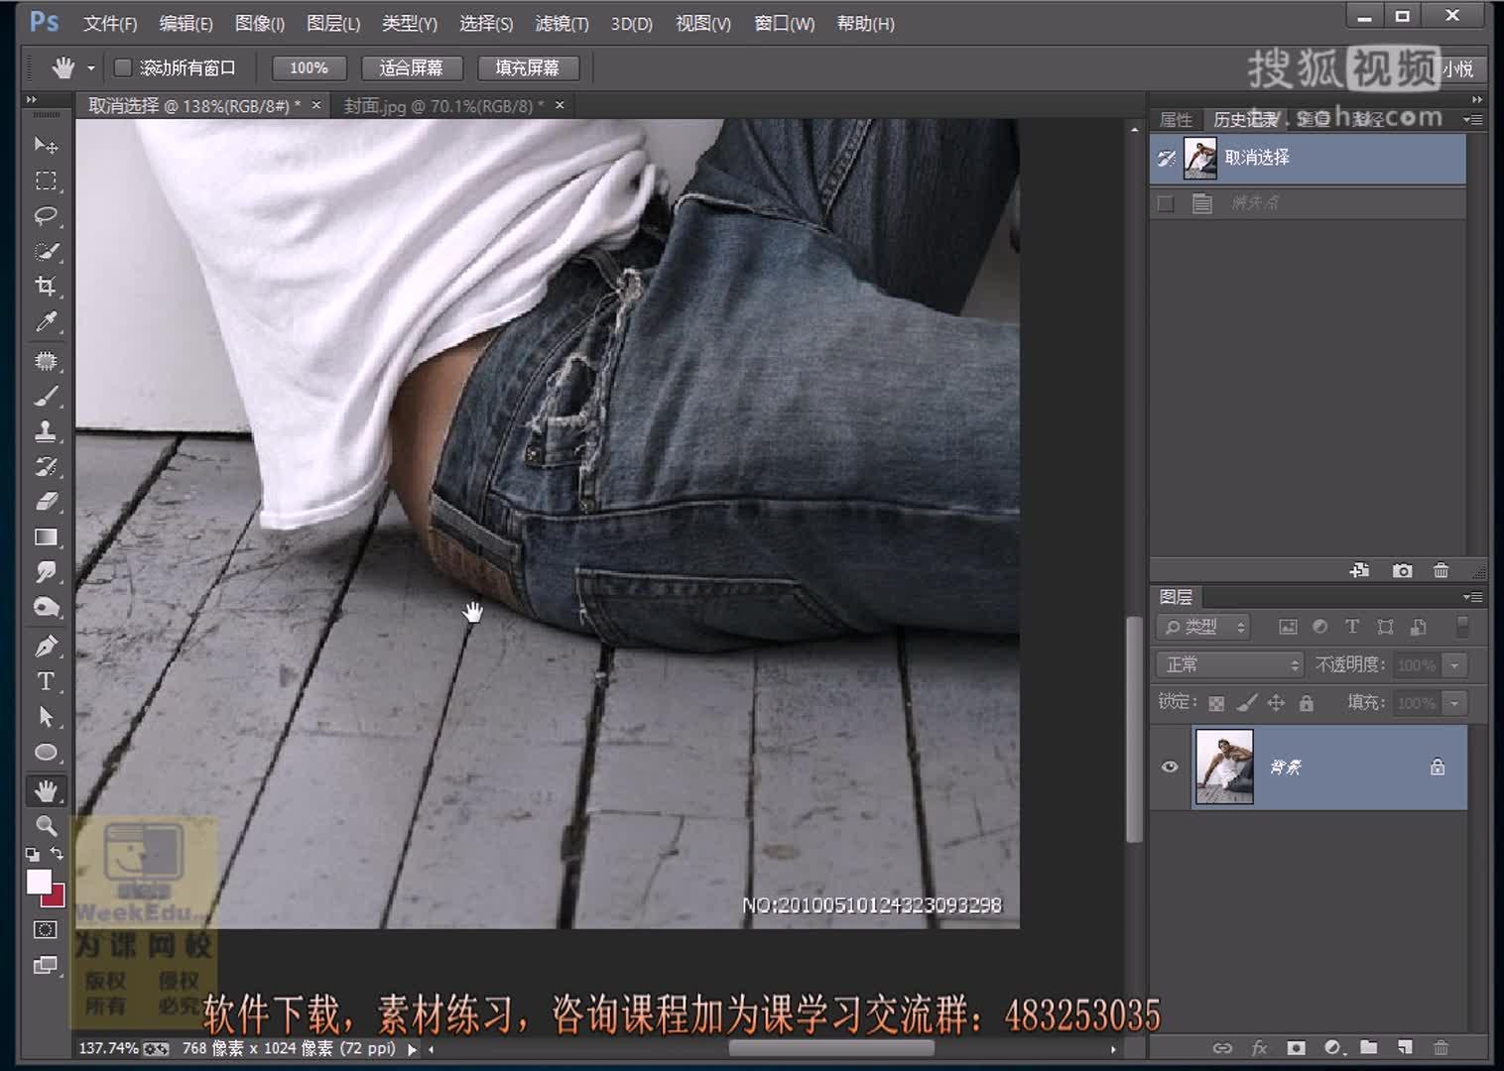The width and height of the screenshot is (1504, 1071).
Task: Expand the 不透明度 value dropdown
Action: coord(1455,664)
